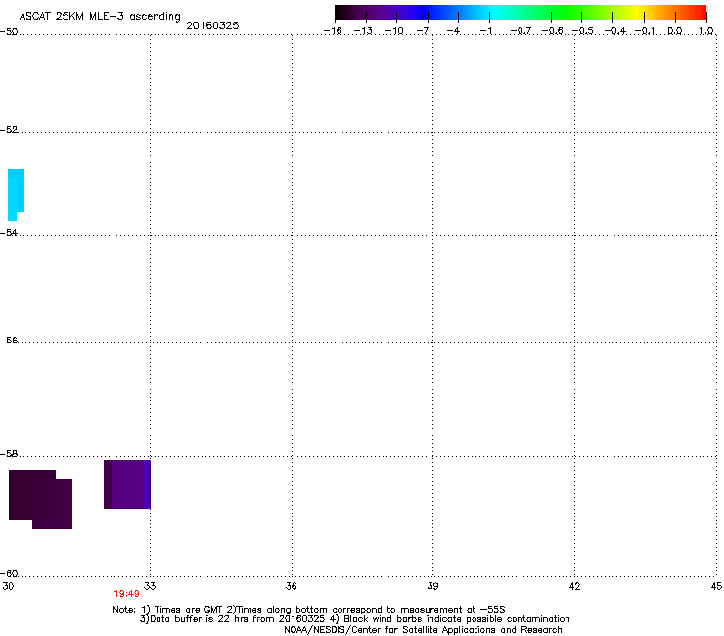Click the color scale label -10

(x=394, y=31)
